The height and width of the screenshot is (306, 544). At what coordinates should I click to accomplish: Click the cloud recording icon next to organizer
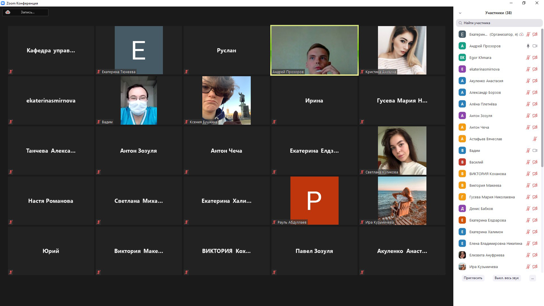pos(521,34)
